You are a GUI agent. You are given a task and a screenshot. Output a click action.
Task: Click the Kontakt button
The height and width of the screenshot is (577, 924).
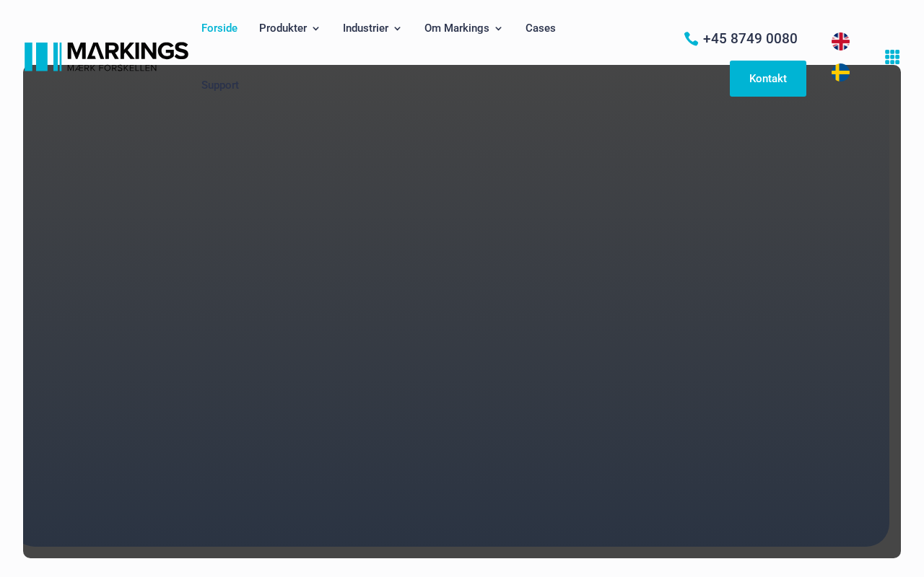768,79
